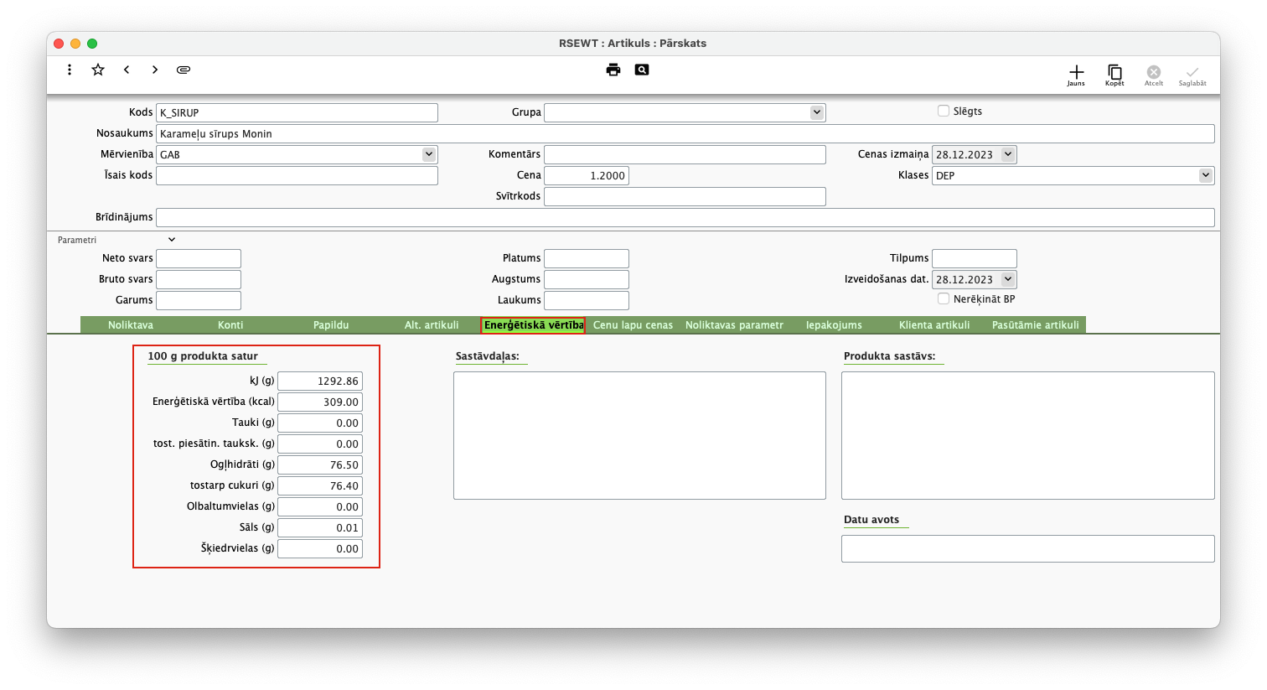The height and width of the screenshot is (690, 1267).
Task: Click the Datu avots field
Action: tap(1028, 548)
